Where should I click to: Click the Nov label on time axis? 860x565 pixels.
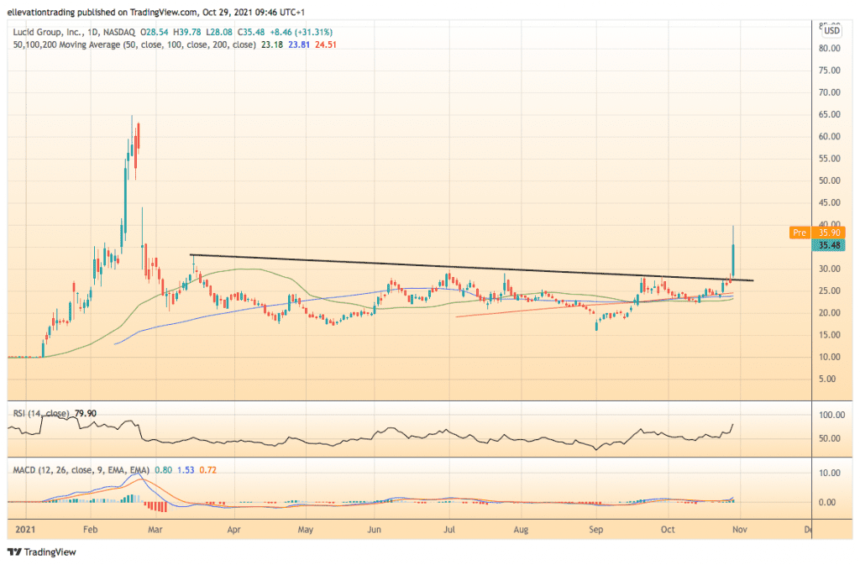(739, 530)
